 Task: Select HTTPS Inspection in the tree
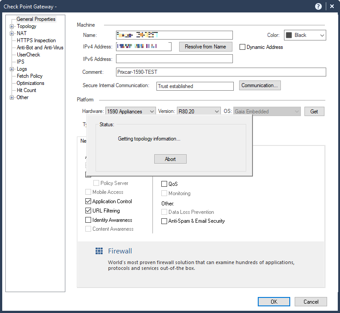coord(36,40)
